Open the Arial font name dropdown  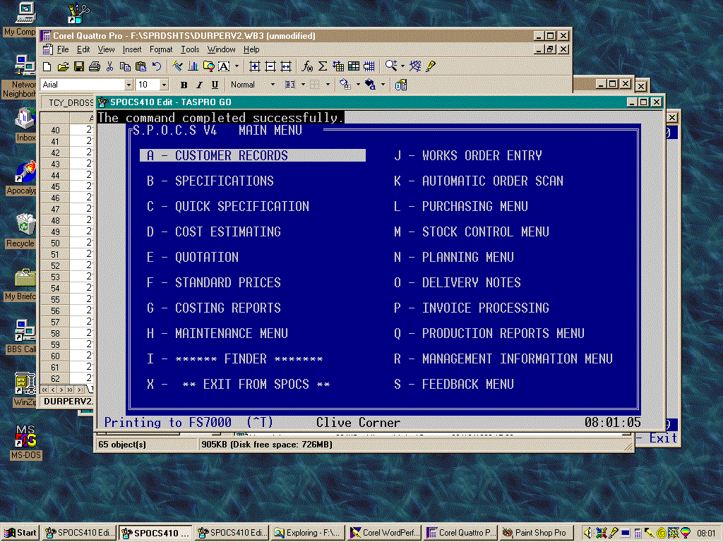pos(129,85)
